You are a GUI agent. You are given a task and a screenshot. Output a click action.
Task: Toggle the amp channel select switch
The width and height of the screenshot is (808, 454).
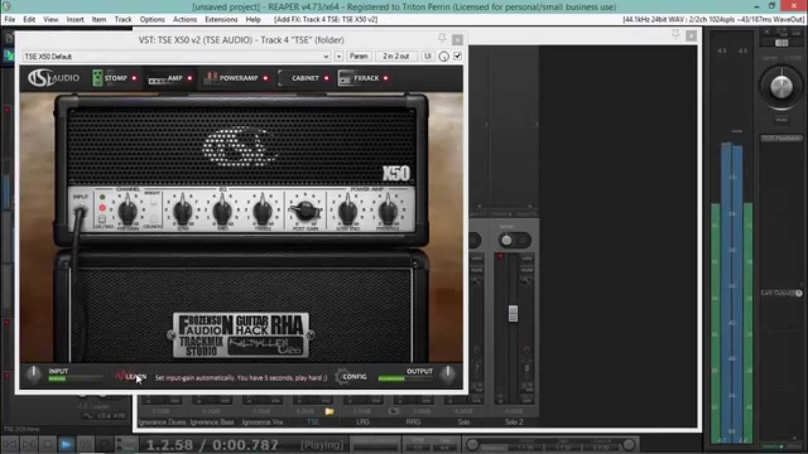pos(102,219)
